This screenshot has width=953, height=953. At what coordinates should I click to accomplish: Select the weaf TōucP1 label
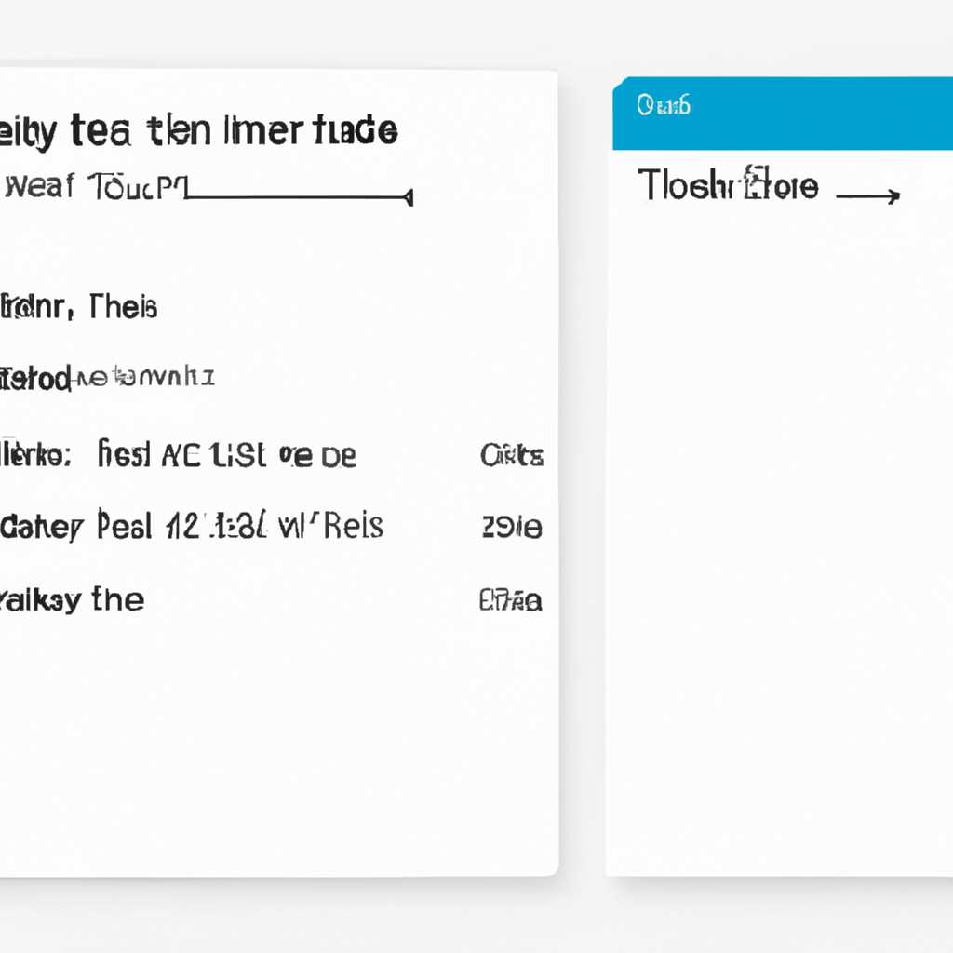93,185
